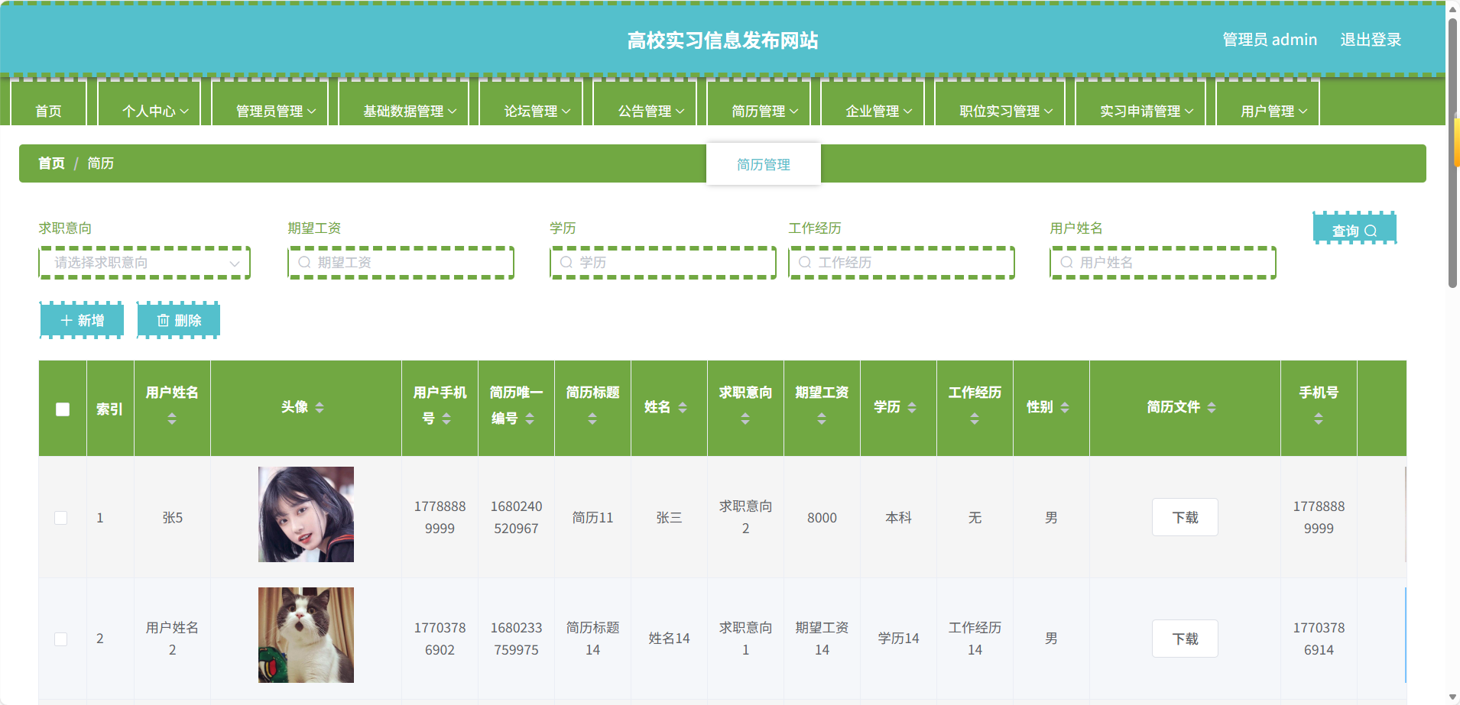Open the cat avatar thumbnail in row 2
The image size is (1460, 705).
306,635
